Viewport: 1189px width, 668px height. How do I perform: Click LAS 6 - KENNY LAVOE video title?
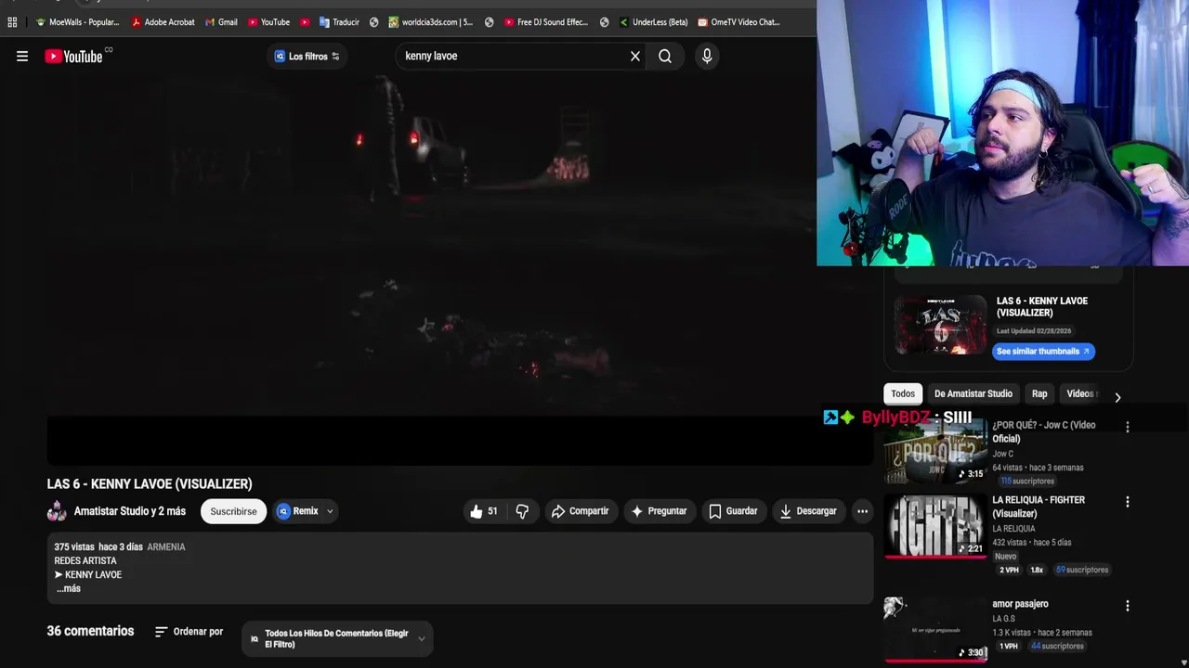coord(150,484)
